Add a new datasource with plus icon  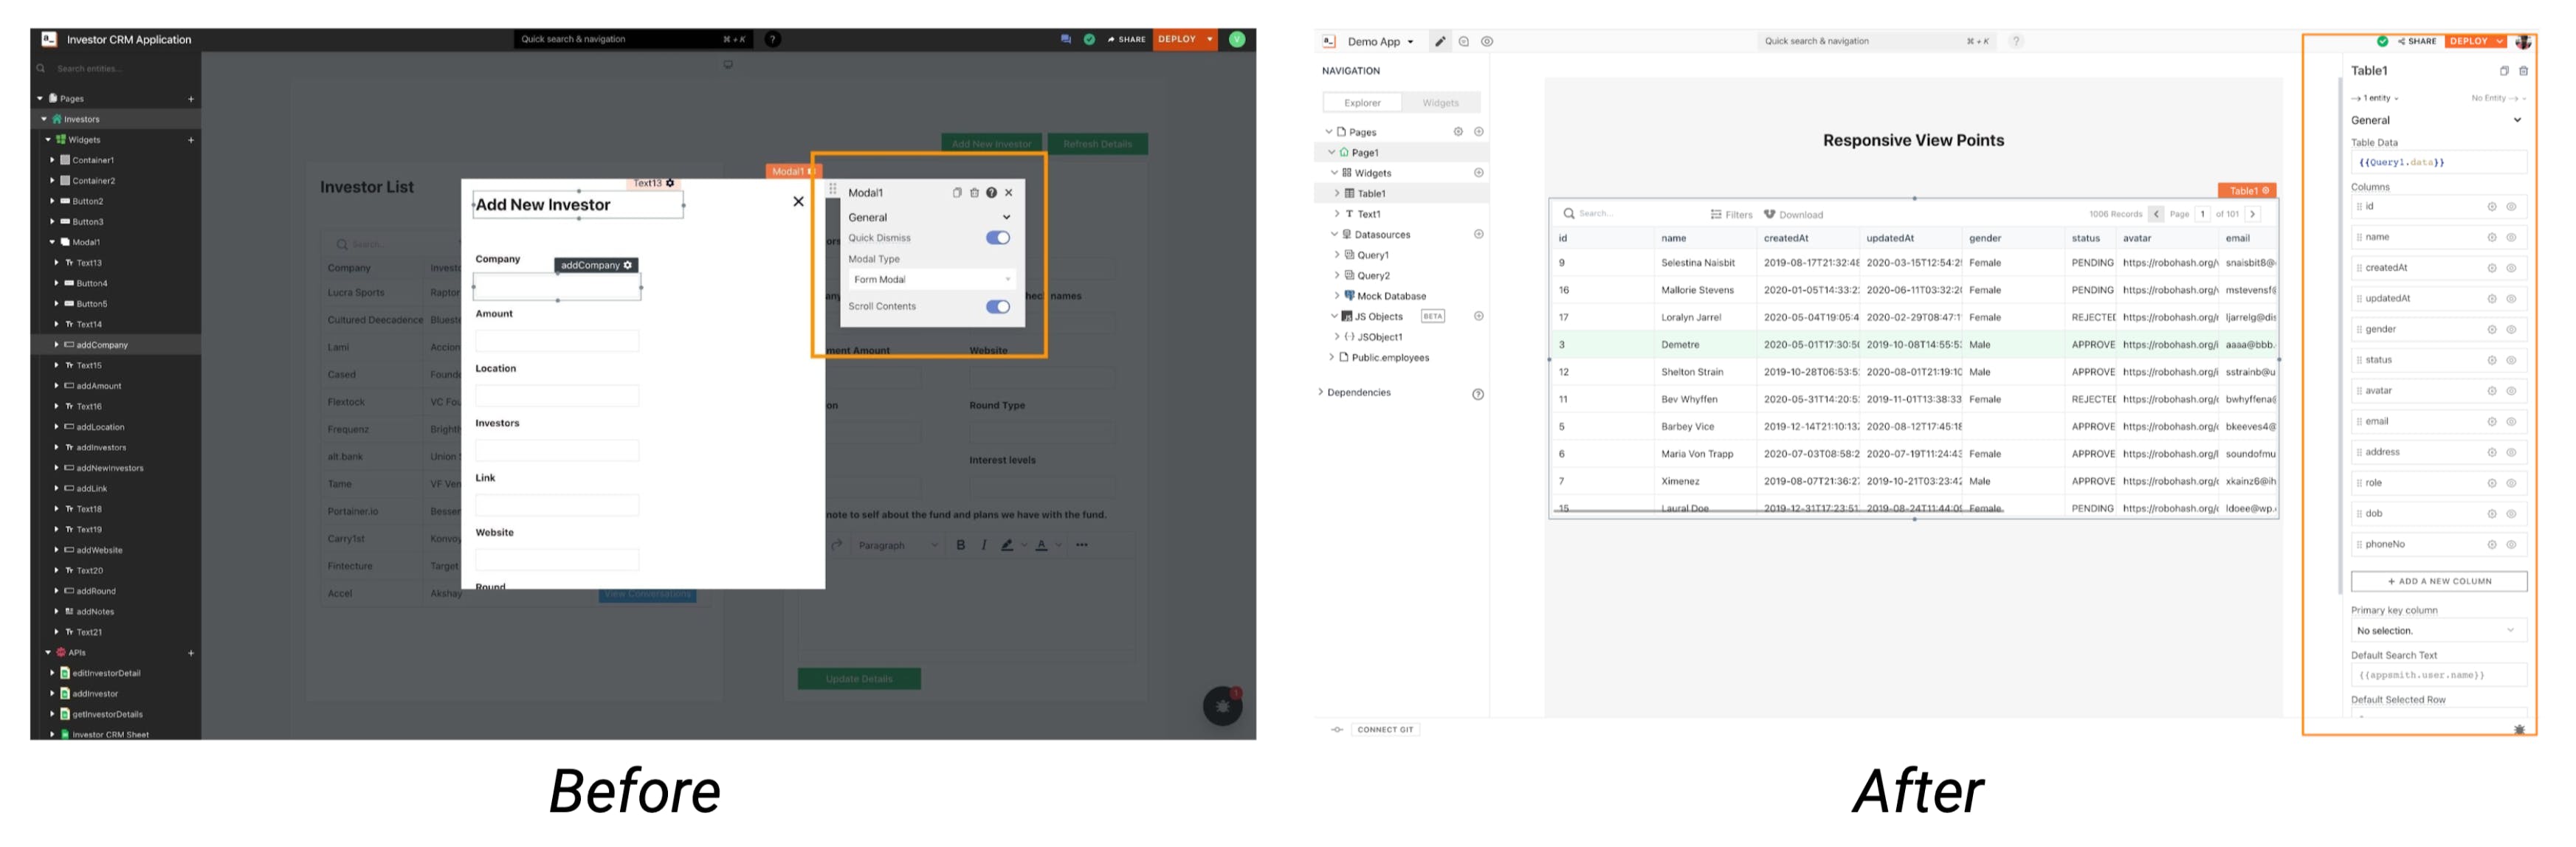[1478, 235]
